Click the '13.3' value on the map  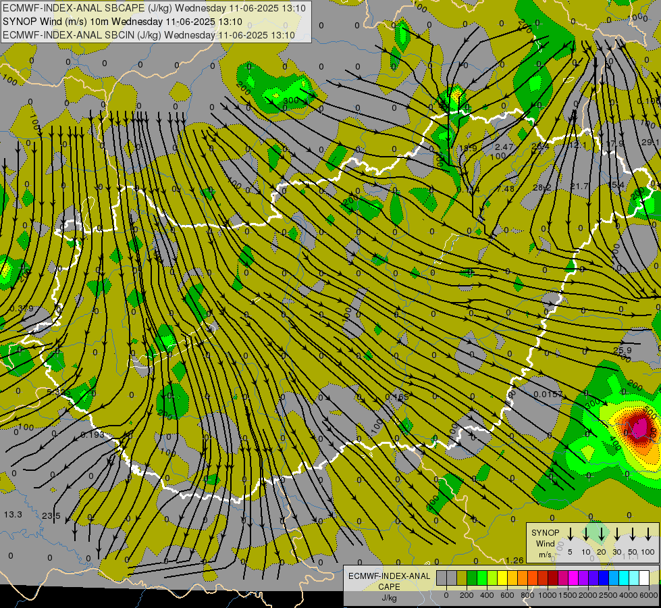pos(13,514)
